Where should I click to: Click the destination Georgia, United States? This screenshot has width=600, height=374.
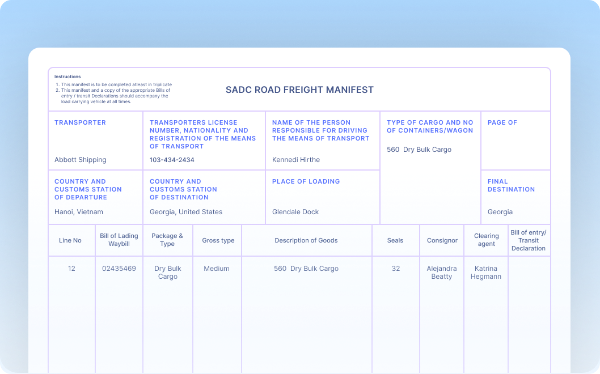[x=185, y=212]
